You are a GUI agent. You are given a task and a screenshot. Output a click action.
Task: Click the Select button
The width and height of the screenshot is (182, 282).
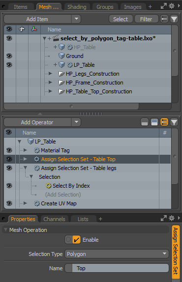pyautogui.click(x=121, y=19)
